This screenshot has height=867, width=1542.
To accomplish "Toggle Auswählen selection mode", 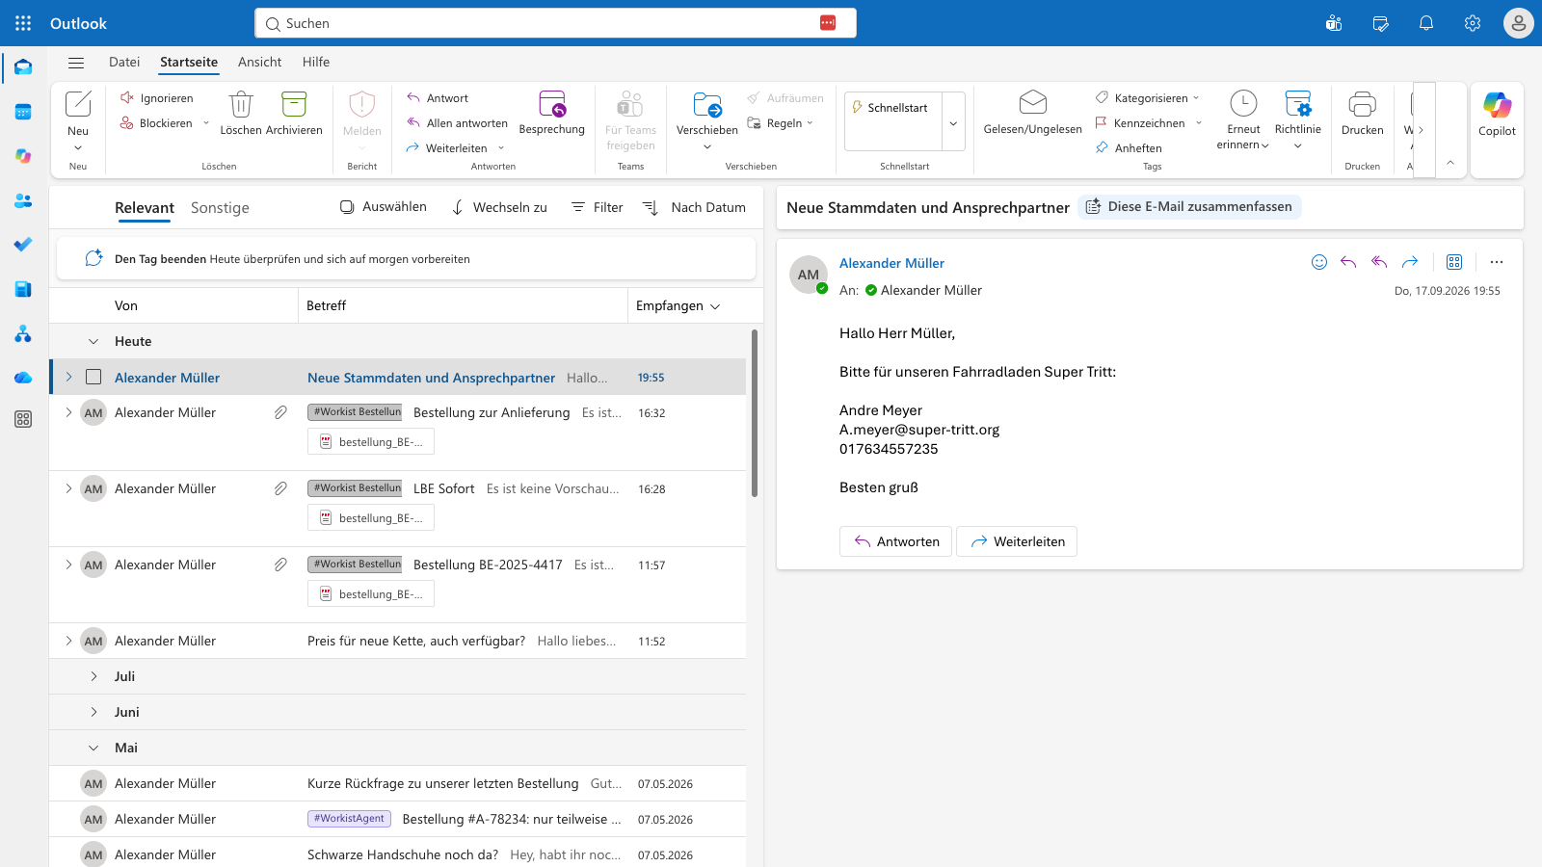I will click(384, 207).
